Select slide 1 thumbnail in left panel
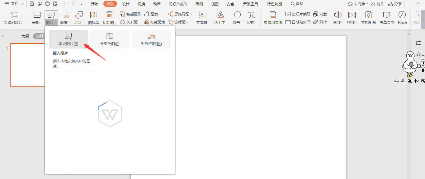The height and width of the screenshot is (179, 425). (27, 65)
